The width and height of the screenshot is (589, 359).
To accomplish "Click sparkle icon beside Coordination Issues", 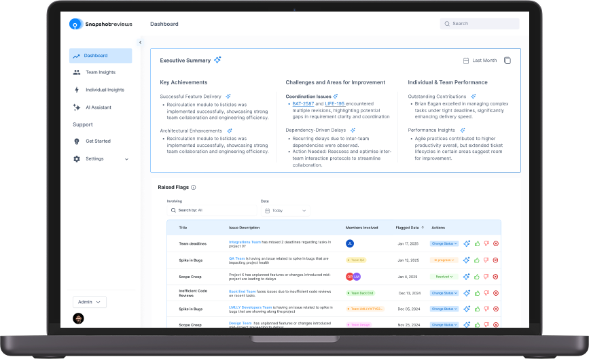I will (x=336, y=97).
